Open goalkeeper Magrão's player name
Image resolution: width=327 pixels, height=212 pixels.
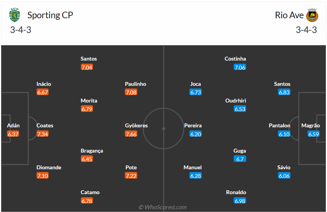tap(311, 125)
